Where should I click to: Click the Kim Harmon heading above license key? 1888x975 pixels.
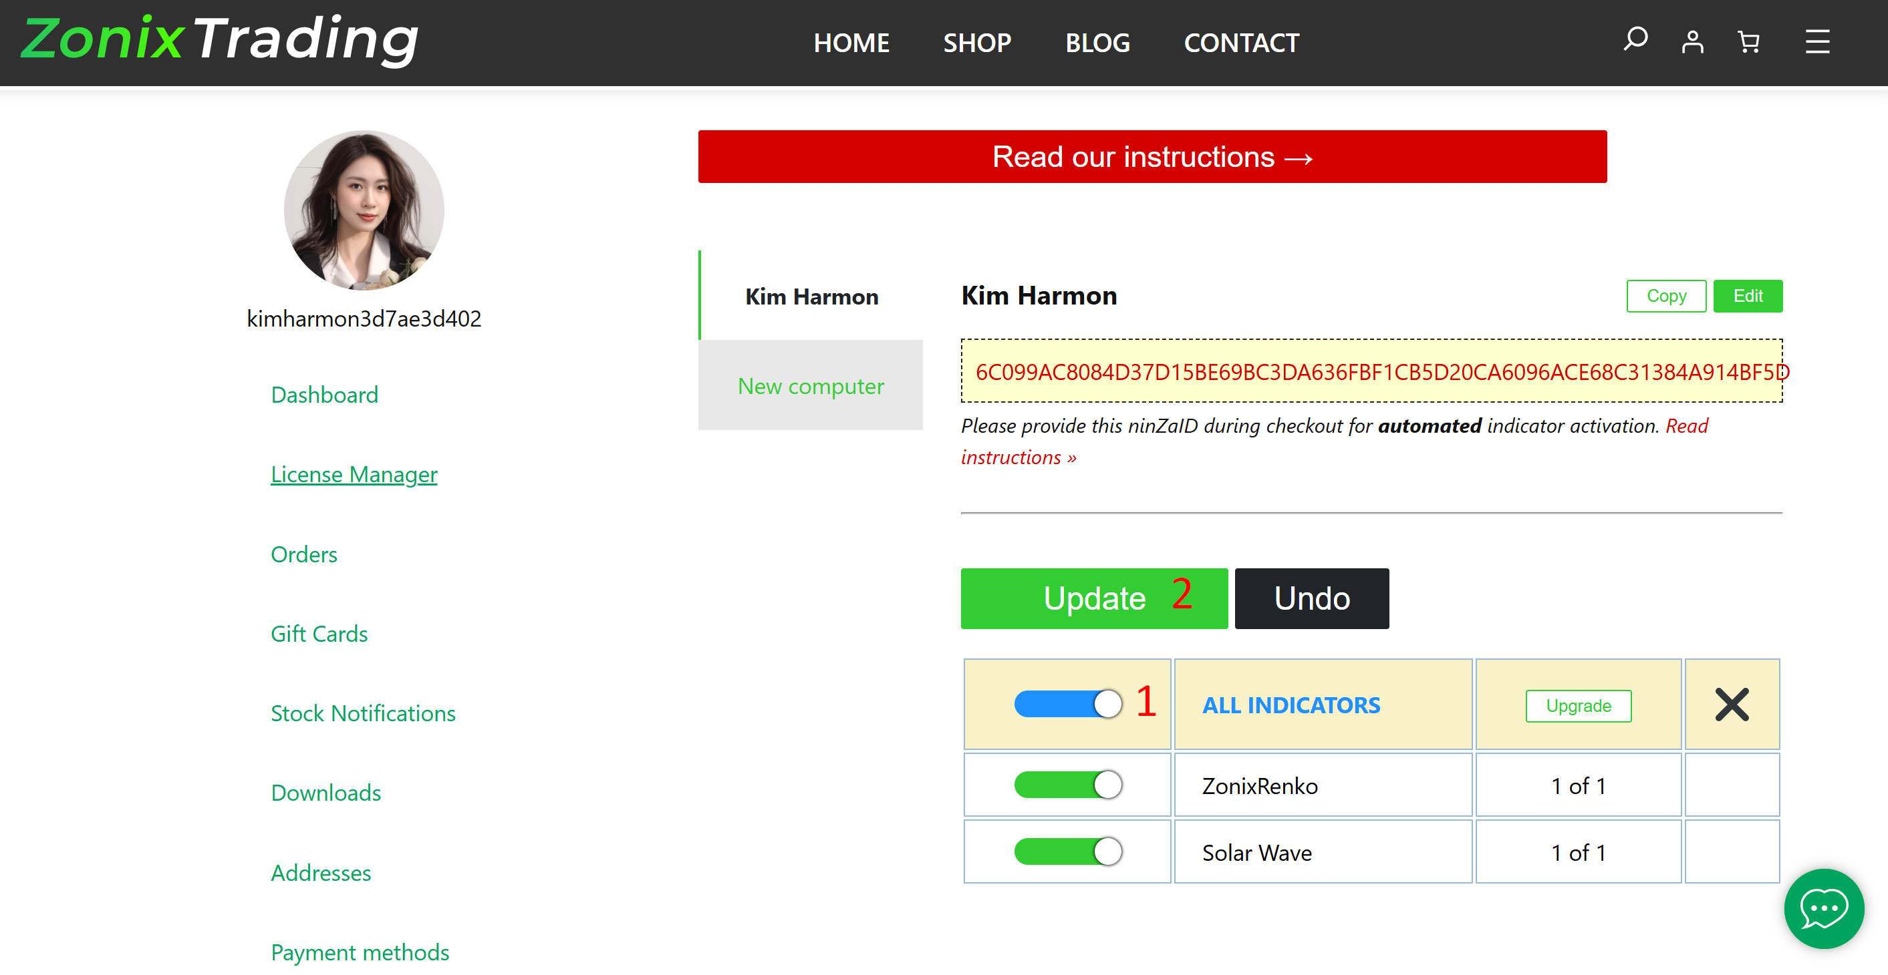pyautogui.click(x=1039, y=295)
